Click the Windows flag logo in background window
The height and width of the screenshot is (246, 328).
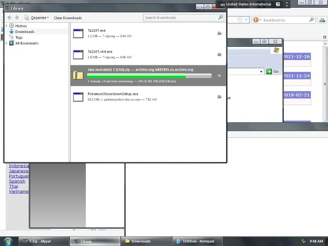276,50
